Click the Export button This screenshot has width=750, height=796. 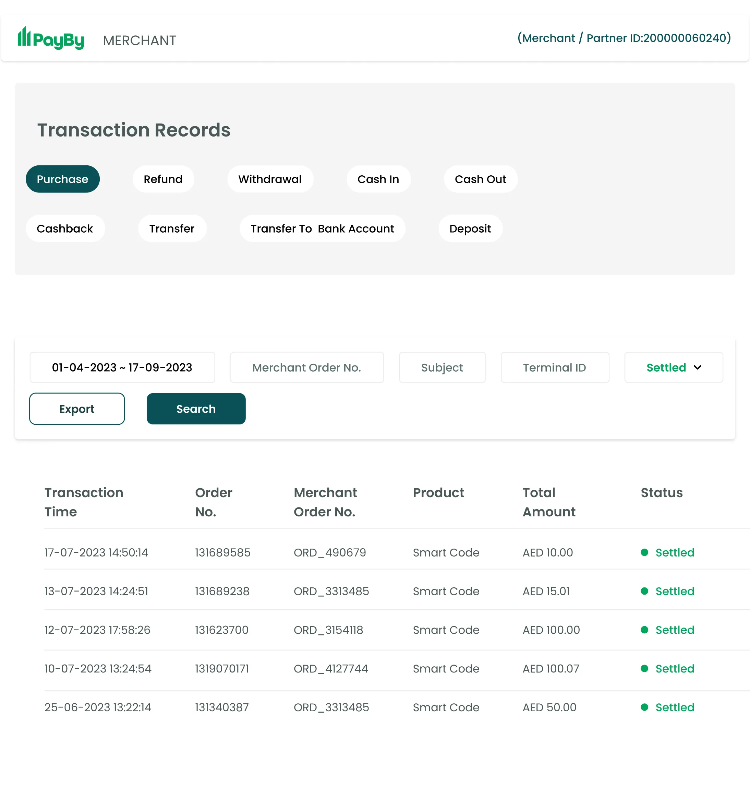(77, 409)
